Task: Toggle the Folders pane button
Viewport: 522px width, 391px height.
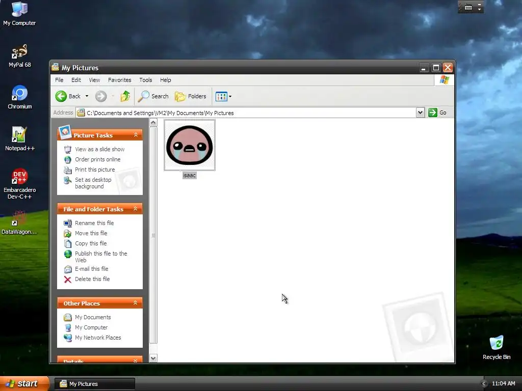Action: tap(191, 96)
